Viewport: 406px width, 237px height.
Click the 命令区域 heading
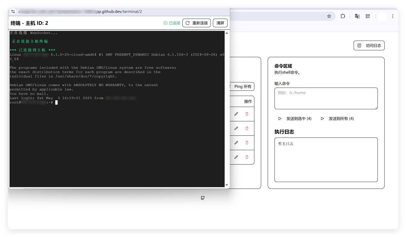[x=283, y=66]
